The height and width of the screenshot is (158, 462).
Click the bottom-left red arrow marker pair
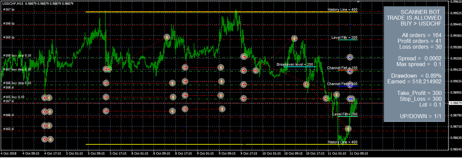click(x=47, y=139)
